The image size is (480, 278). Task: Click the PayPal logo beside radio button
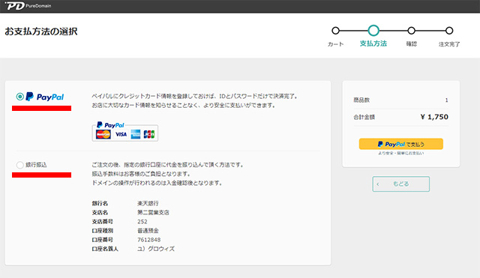tap(45, 97)
